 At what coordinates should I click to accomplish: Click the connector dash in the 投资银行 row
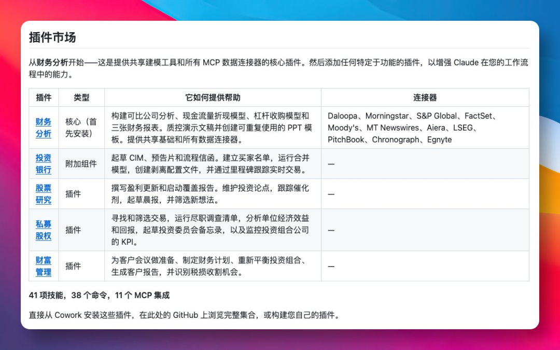[331, 164]
